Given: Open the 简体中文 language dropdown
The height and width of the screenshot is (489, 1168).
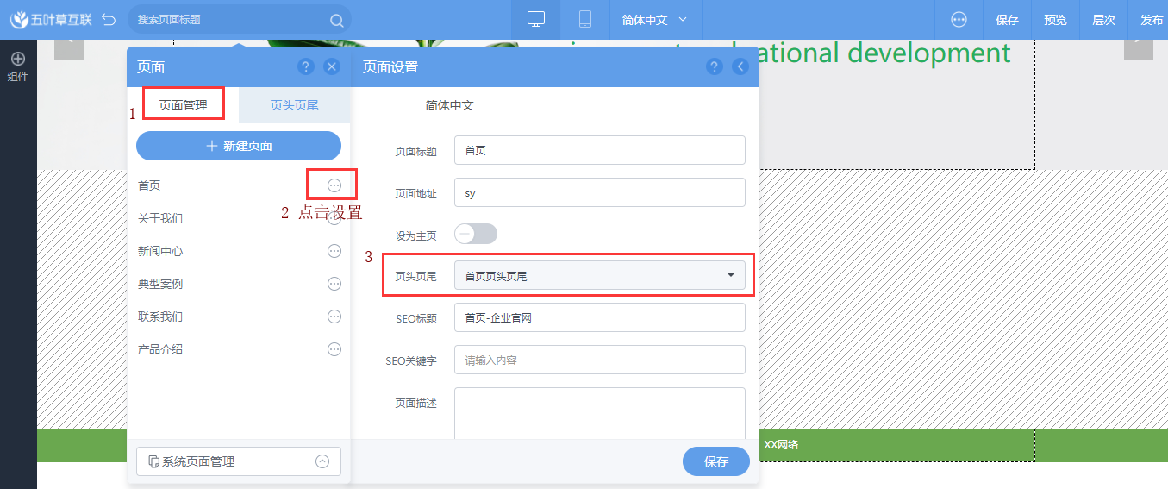Looking at the screenshot, I should click(655, 20).
